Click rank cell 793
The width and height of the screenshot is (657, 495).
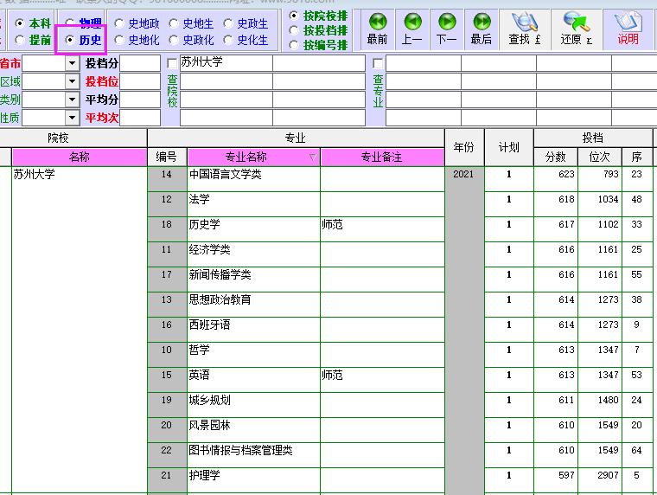coord(600,179)
